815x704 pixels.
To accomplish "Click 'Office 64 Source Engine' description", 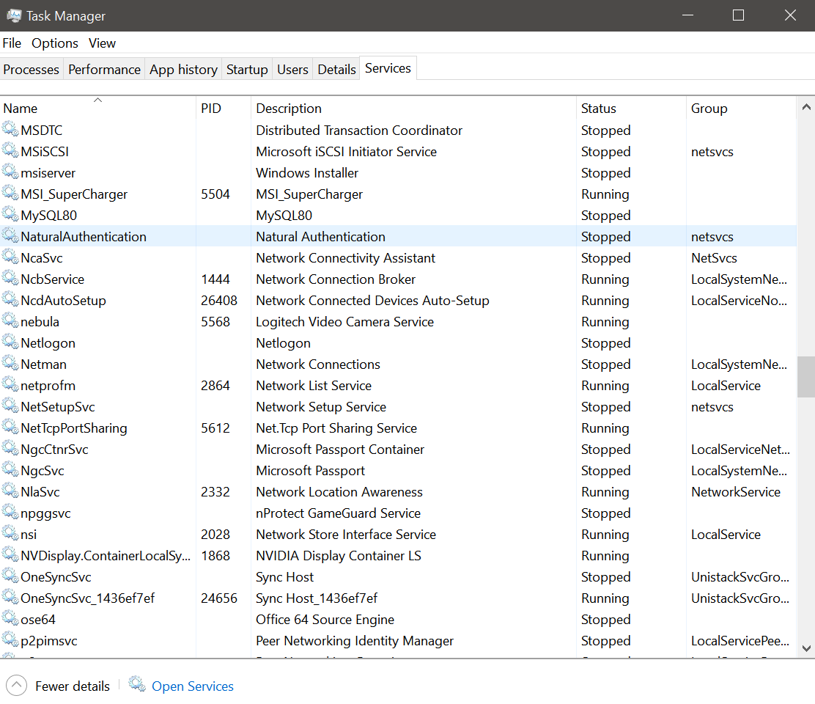I will click(325, 620).
